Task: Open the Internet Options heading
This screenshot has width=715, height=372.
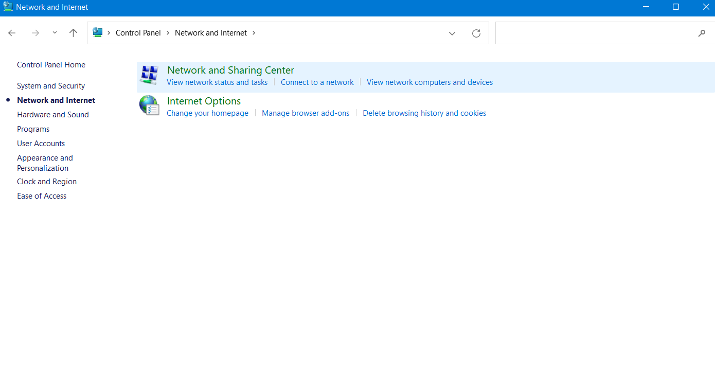Action: tap(204, 101)
